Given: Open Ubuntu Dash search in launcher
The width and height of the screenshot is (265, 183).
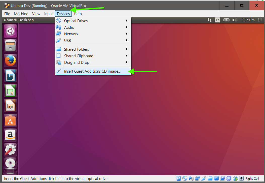Looking at the screenshot, I should tap(10, 31).
